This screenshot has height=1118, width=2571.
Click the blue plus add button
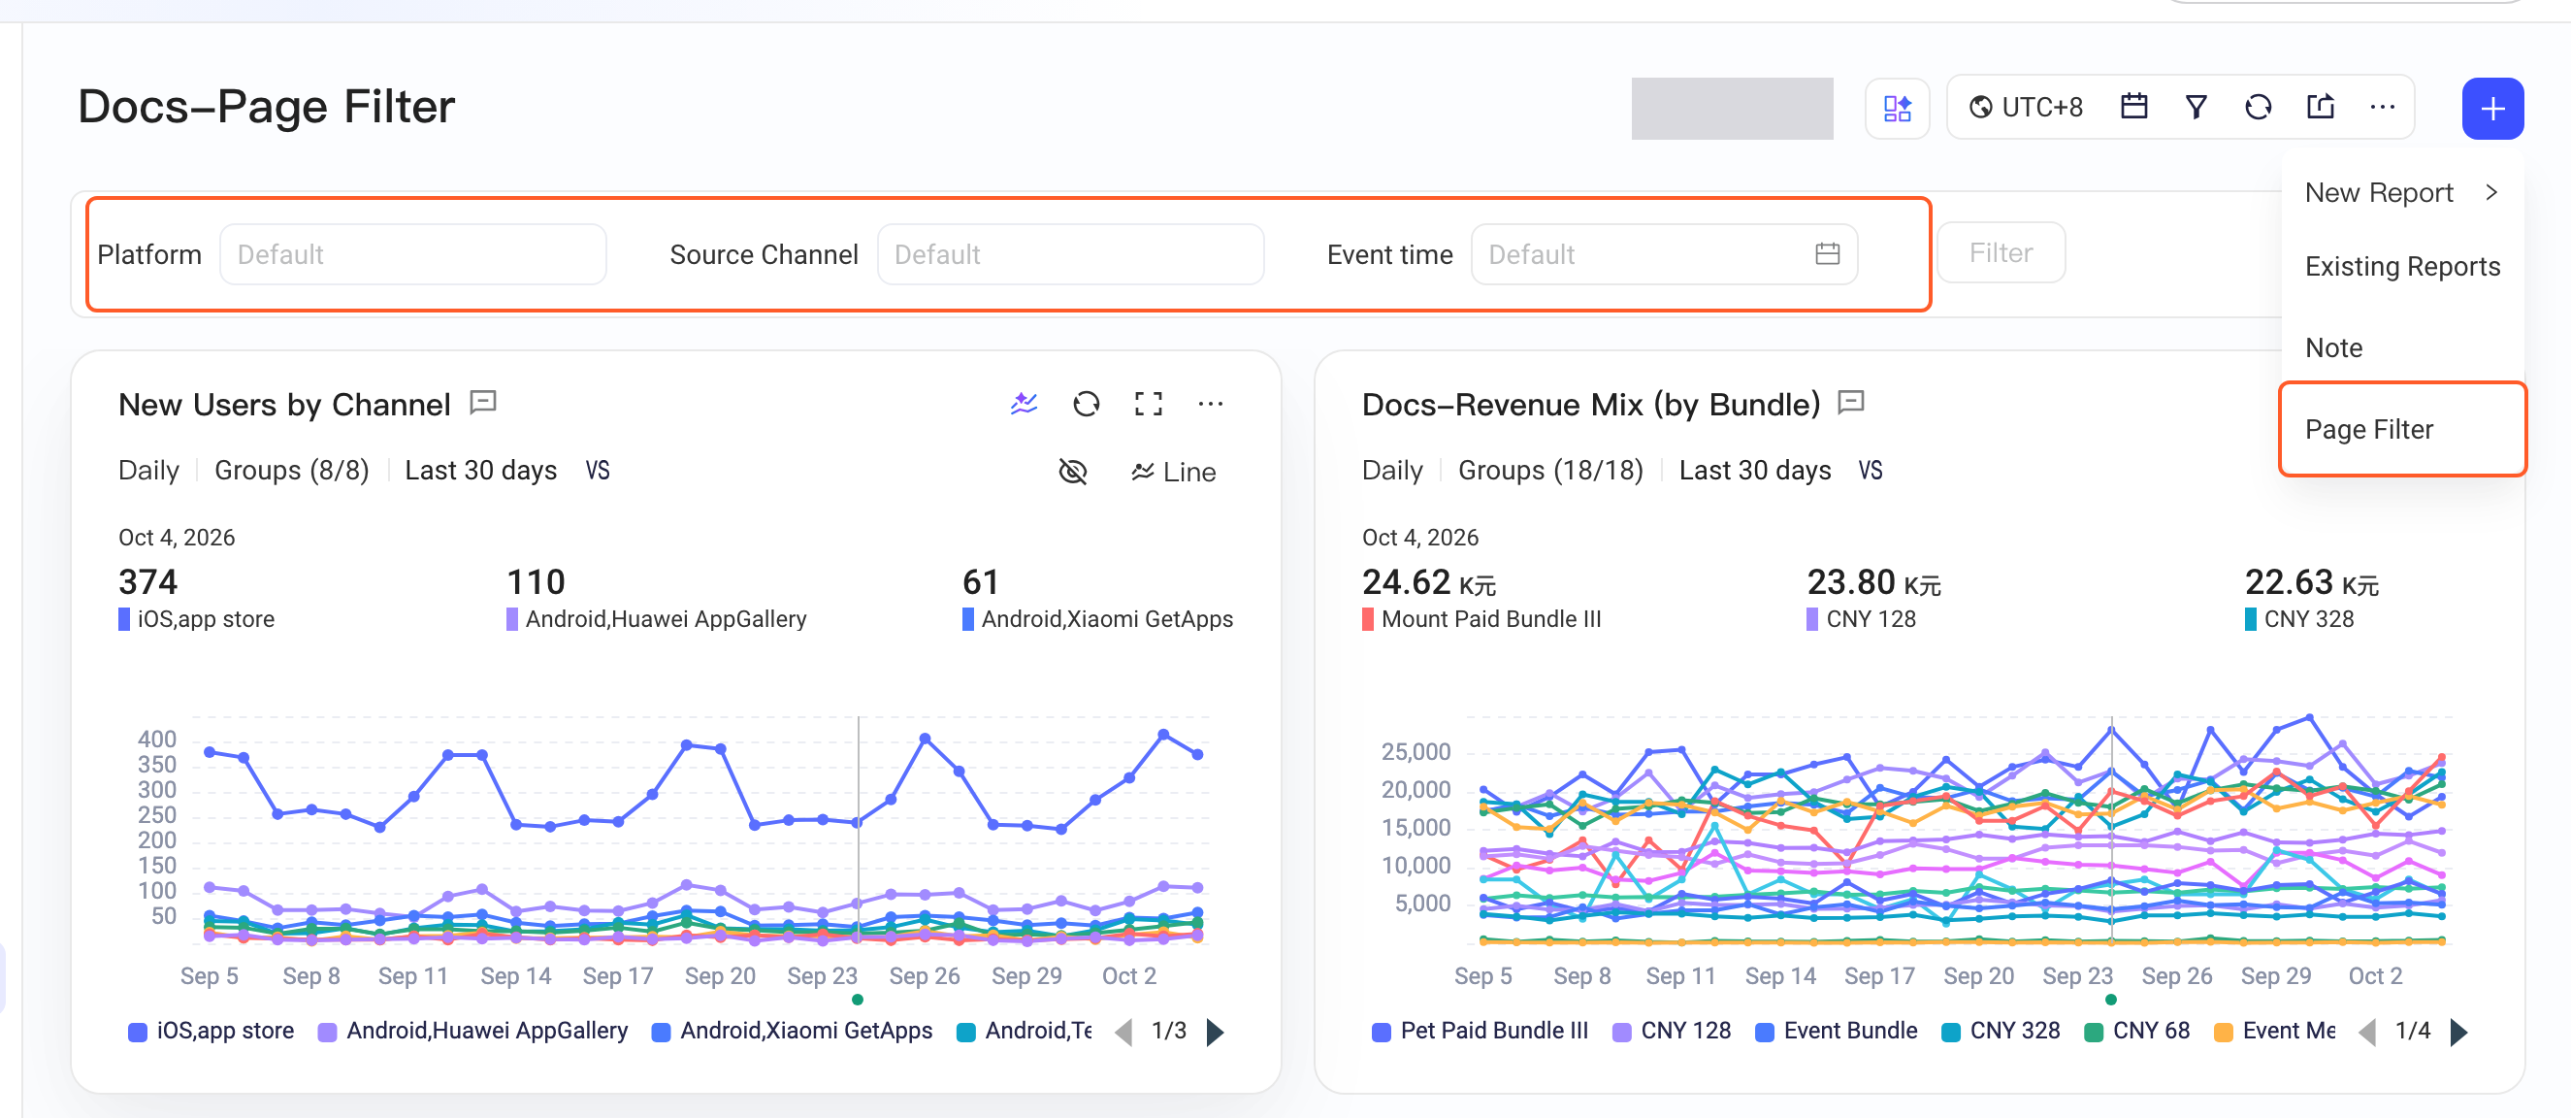pos(2492,108)
